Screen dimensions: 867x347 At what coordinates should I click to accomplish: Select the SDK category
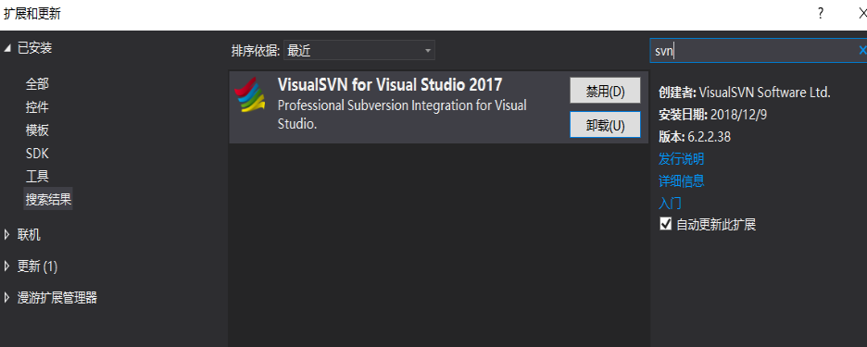37,153
